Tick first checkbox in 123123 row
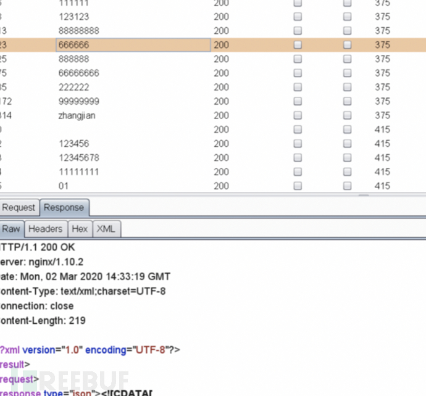The height and width of the screenshot is (396, 426). pos(298,17)
